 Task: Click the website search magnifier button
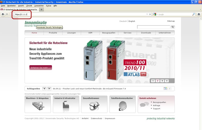(x=173, y=27)
